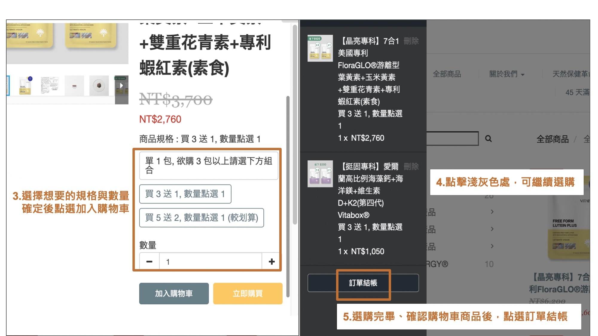Click the 全部商品 breadcrumb link
Viewport: 598px width, 336px height.
click(x=552, y=139)
